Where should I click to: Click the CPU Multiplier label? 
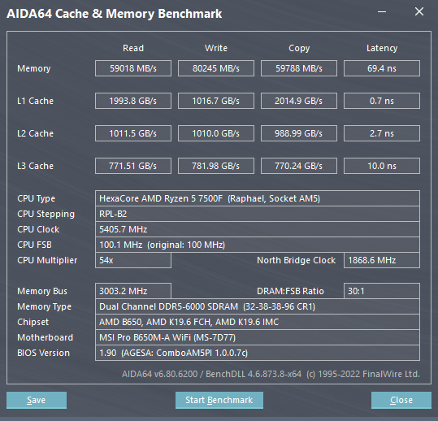(x=47, y=260)
